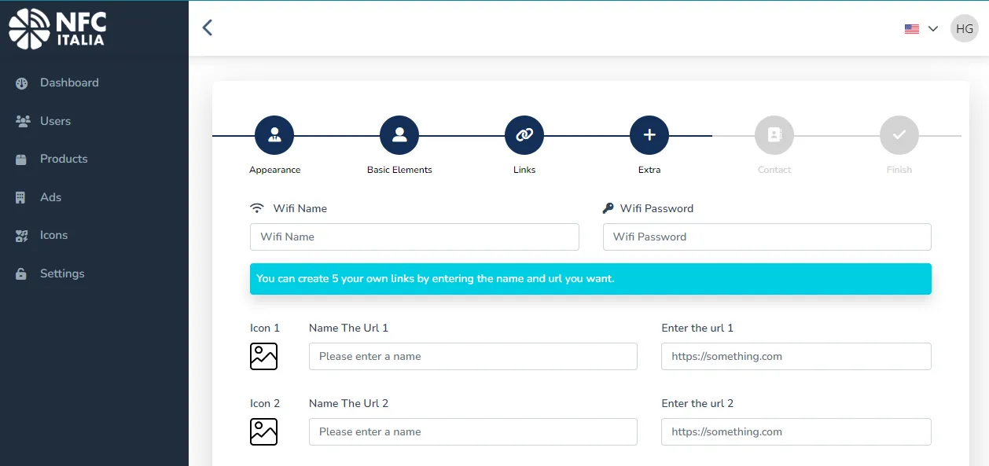
Task: Open Icons page from sidebar
Action: click(53, 235)
